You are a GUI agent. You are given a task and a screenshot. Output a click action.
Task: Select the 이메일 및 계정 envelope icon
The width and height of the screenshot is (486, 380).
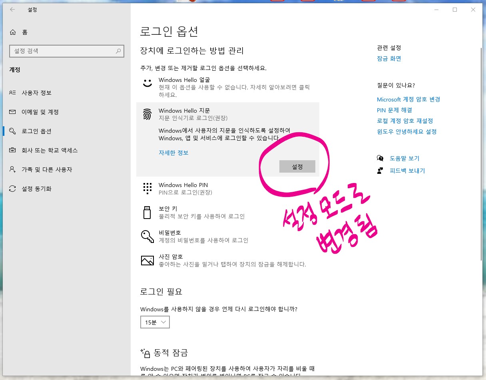coord(13,112)
